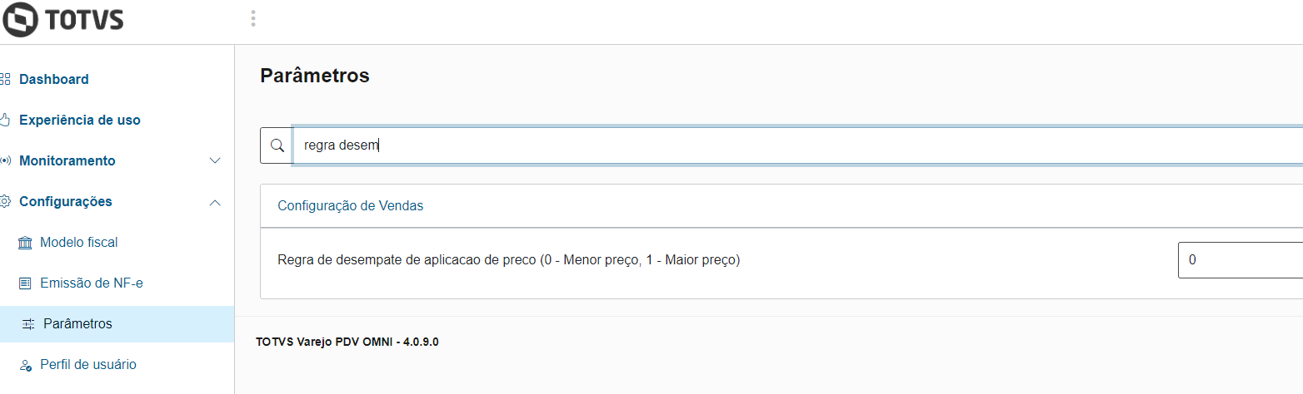The height and width of the screenshot is (394, 1303).
Task: Click the desempate rule value field
Action: point(1240,260)
